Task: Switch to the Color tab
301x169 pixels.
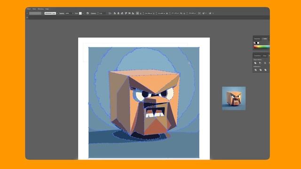Action: pyautogui.click(x=265, y=38)
